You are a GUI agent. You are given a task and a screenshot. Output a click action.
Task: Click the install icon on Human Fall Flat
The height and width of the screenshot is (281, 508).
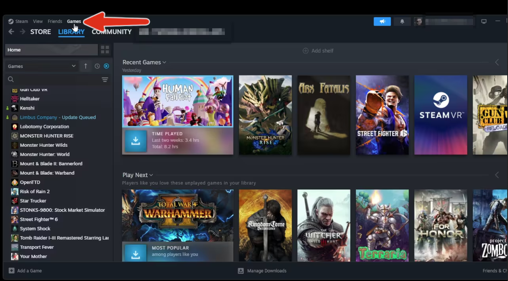tap(136, 140)
